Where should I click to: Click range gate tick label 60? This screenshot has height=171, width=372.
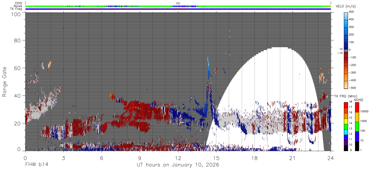[18, 68]
